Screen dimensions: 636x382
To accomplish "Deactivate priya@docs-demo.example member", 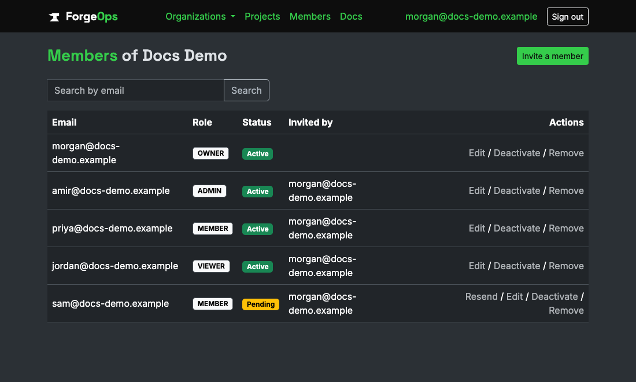I will (517, 228).
